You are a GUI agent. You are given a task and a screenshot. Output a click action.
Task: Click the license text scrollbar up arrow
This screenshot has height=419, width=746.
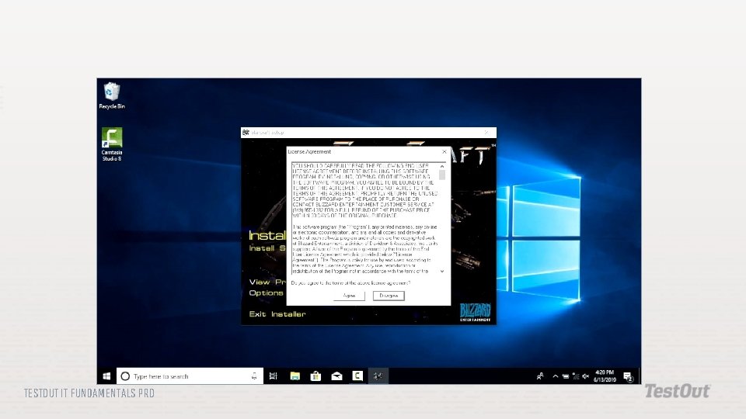click(x=442, y=166)
